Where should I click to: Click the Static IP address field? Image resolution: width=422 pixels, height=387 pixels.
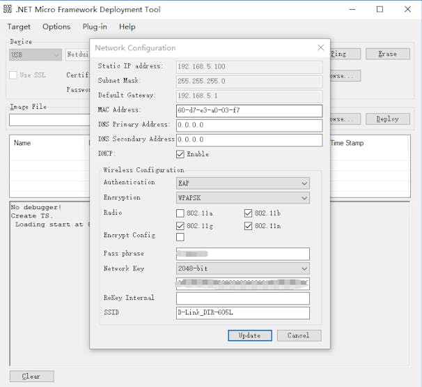249,67
